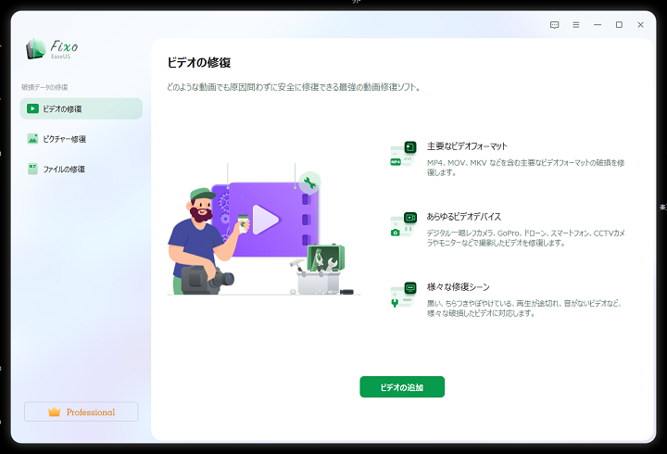
Task: Click the MP4 video format icon
Action: click(403, 154)
